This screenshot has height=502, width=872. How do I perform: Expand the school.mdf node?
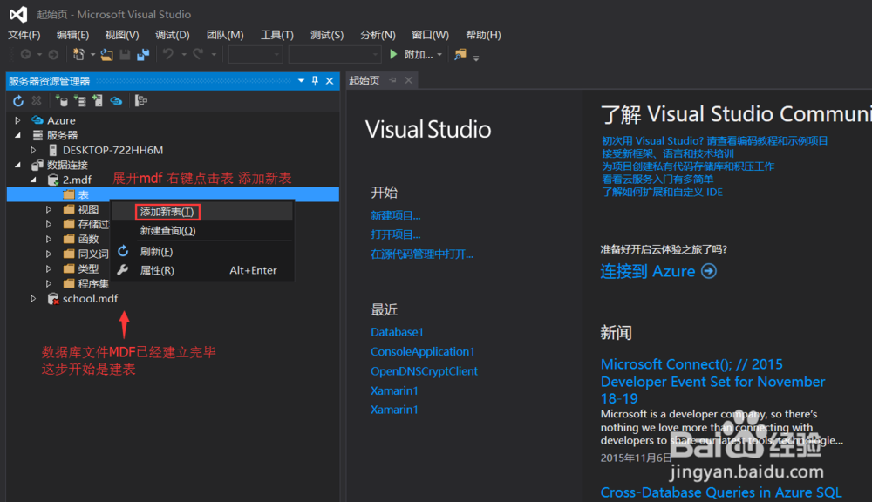pos(33,299)
